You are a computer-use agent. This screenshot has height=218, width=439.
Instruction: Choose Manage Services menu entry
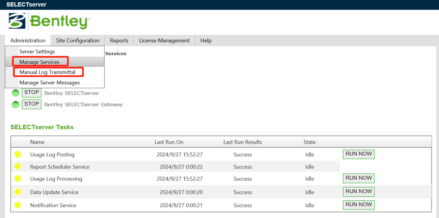55,62
